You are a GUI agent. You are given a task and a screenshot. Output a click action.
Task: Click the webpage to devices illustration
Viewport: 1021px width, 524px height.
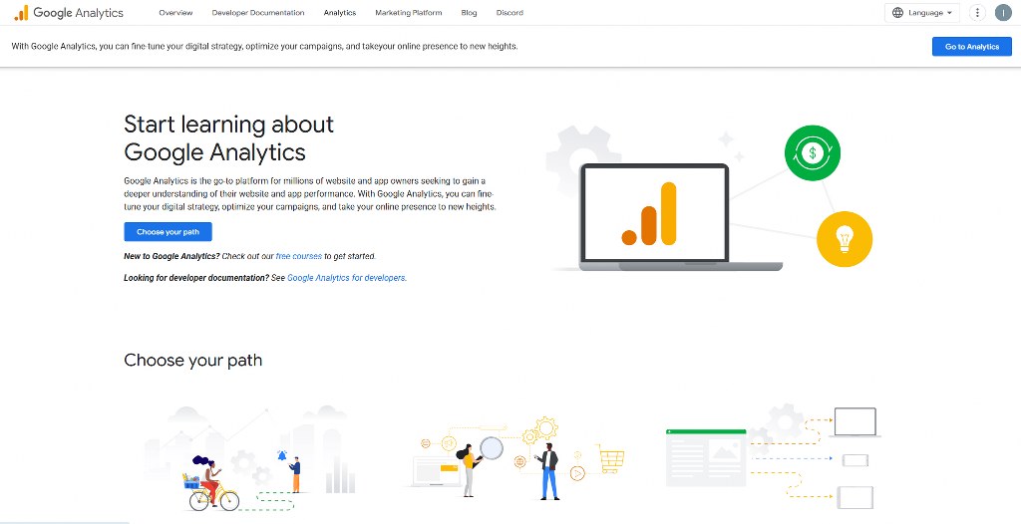pos(773,456)
